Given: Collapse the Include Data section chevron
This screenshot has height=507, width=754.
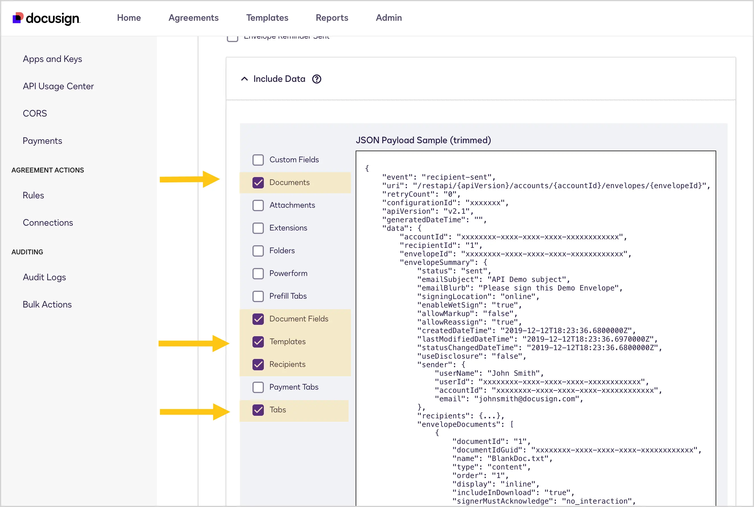Looking at the screenshot, I should point(245,79).
